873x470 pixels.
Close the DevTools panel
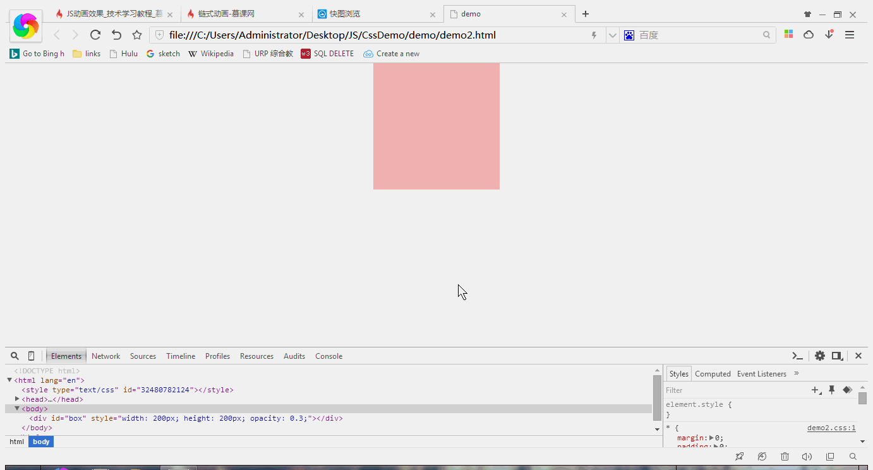[858, 356]
